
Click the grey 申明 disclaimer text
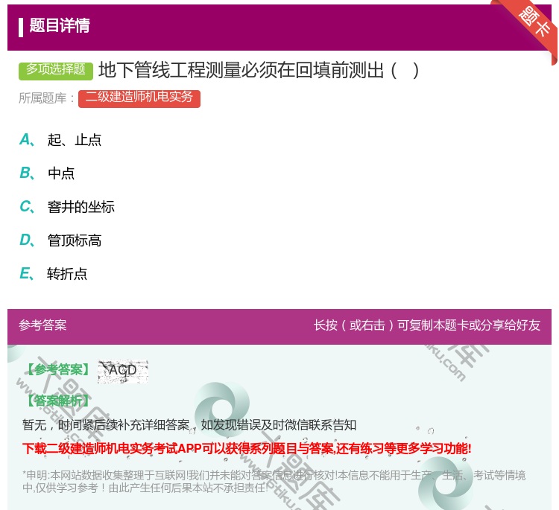coord(274,481)
